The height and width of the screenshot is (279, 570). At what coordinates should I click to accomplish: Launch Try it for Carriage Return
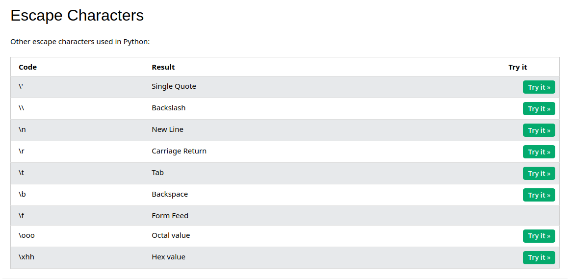(x=539, y=152)
